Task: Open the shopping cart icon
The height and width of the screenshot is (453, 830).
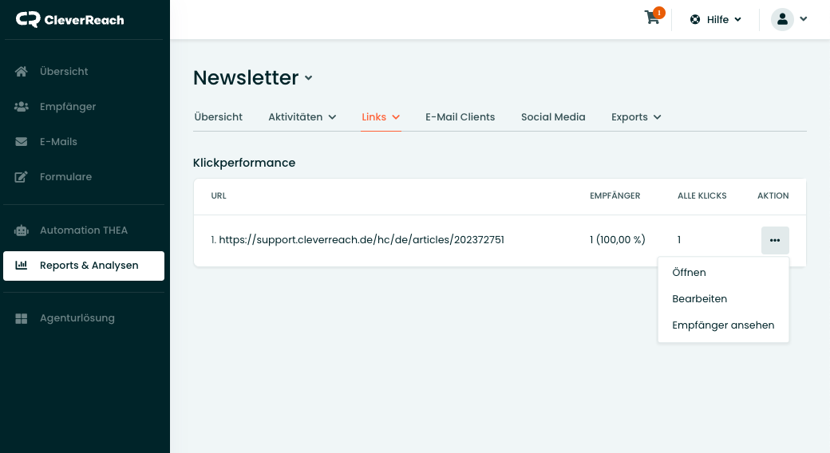Action: (652, 18)
